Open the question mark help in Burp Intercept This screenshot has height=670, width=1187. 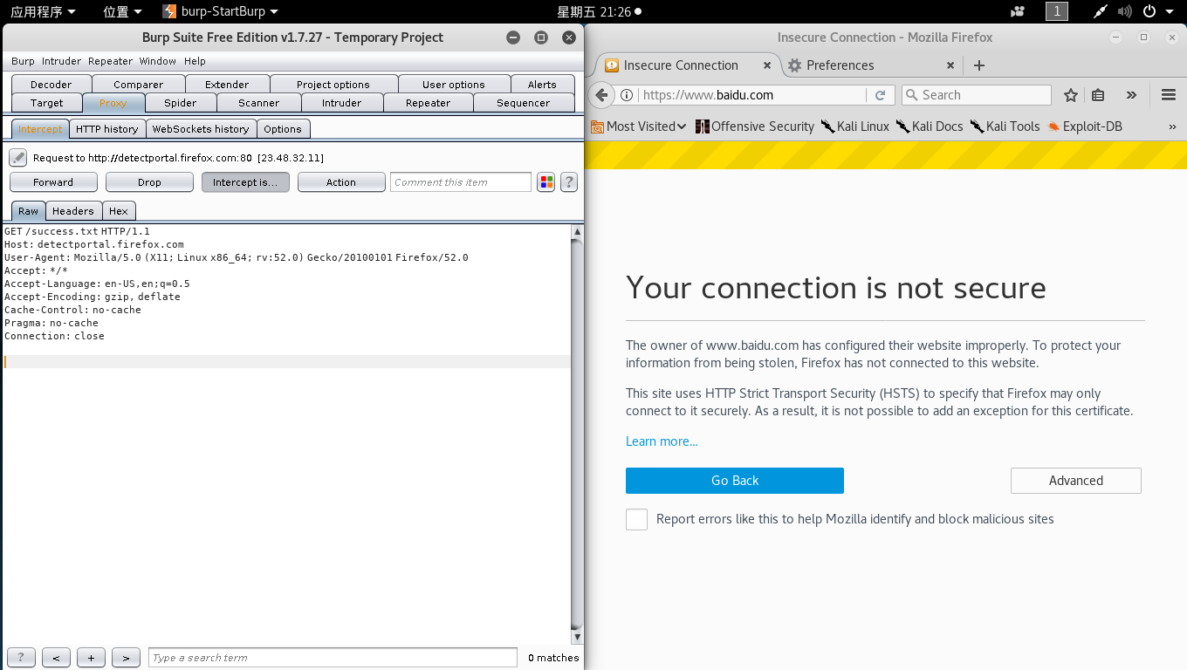coord(569,182)
